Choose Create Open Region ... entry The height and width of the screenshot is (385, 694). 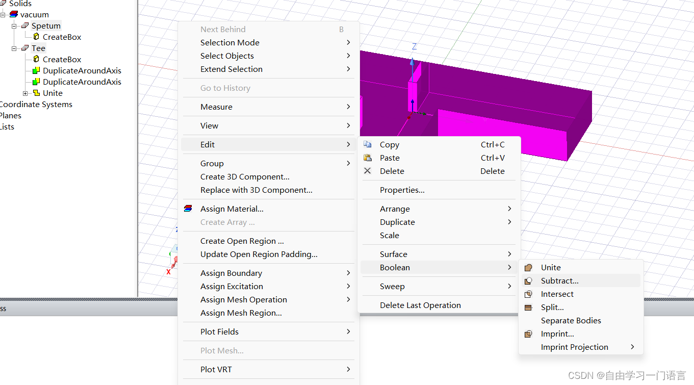click(x=269, y=241)
